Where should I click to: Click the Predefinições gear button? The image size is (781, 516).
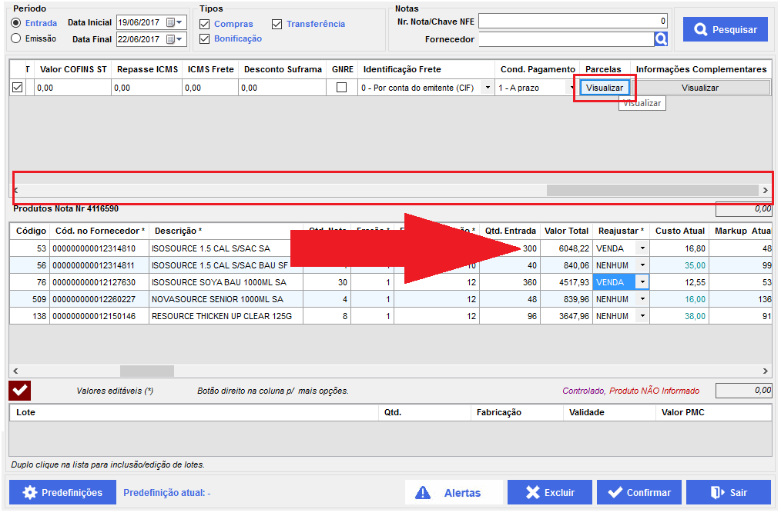[x=62, y=493]
